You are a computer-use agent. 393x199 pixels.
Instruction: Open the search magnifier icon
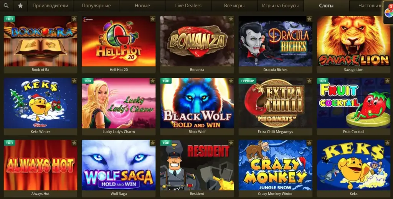(6, 5)
